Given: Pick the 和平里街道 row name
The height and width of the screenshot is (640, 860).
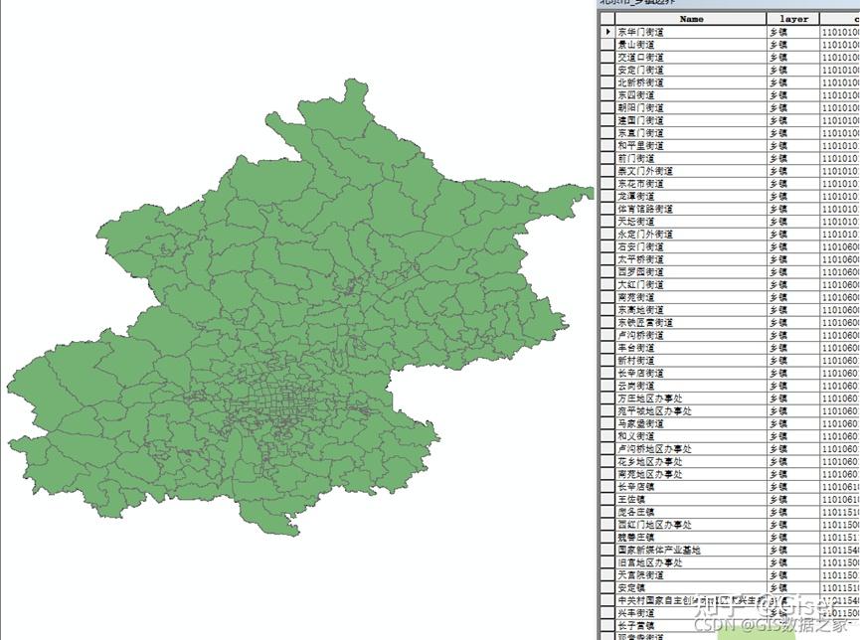Looking at the screenshot, I should (691, 146).
